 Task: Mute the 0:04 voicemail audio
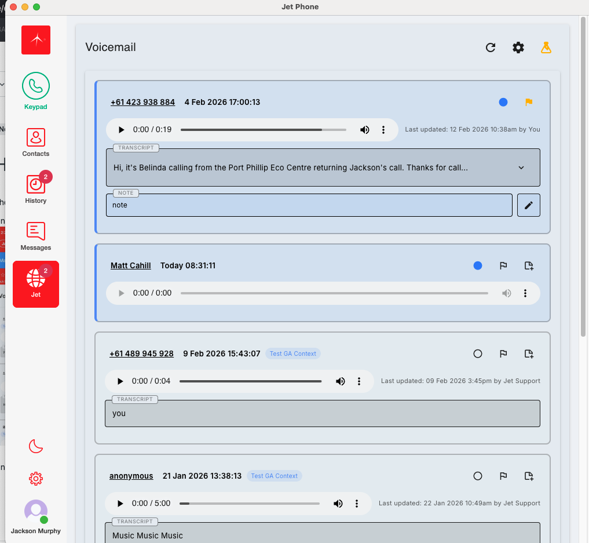click(x=340, y=381)
